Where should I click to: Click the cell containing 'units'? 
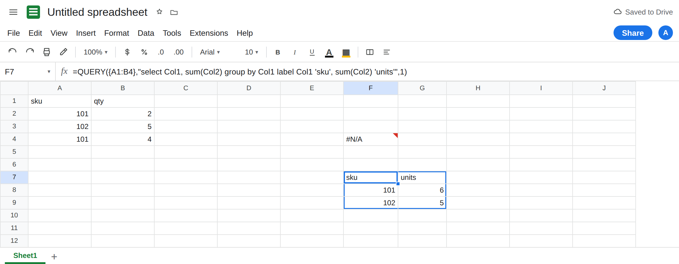[422, 177]
